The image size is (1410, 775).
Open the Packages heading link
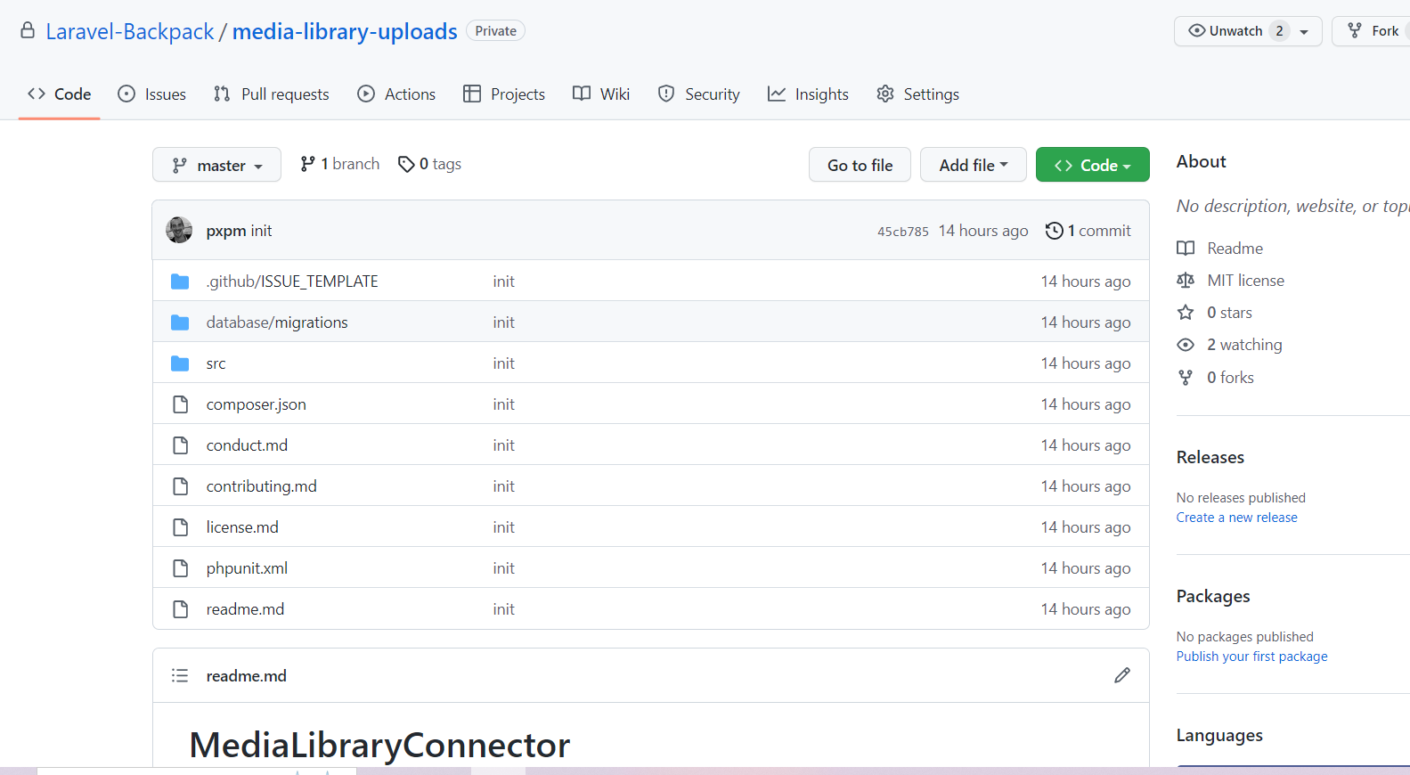[1213, 596]
